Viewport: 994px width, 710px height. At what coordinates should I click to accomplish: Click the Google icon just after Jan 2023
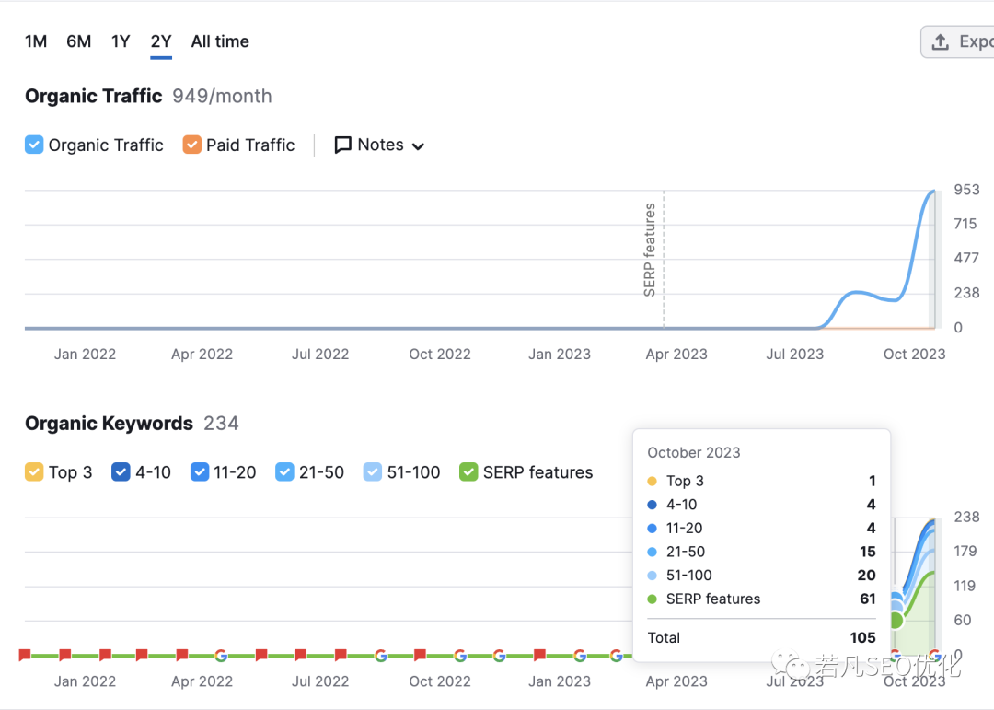point(580,656)
